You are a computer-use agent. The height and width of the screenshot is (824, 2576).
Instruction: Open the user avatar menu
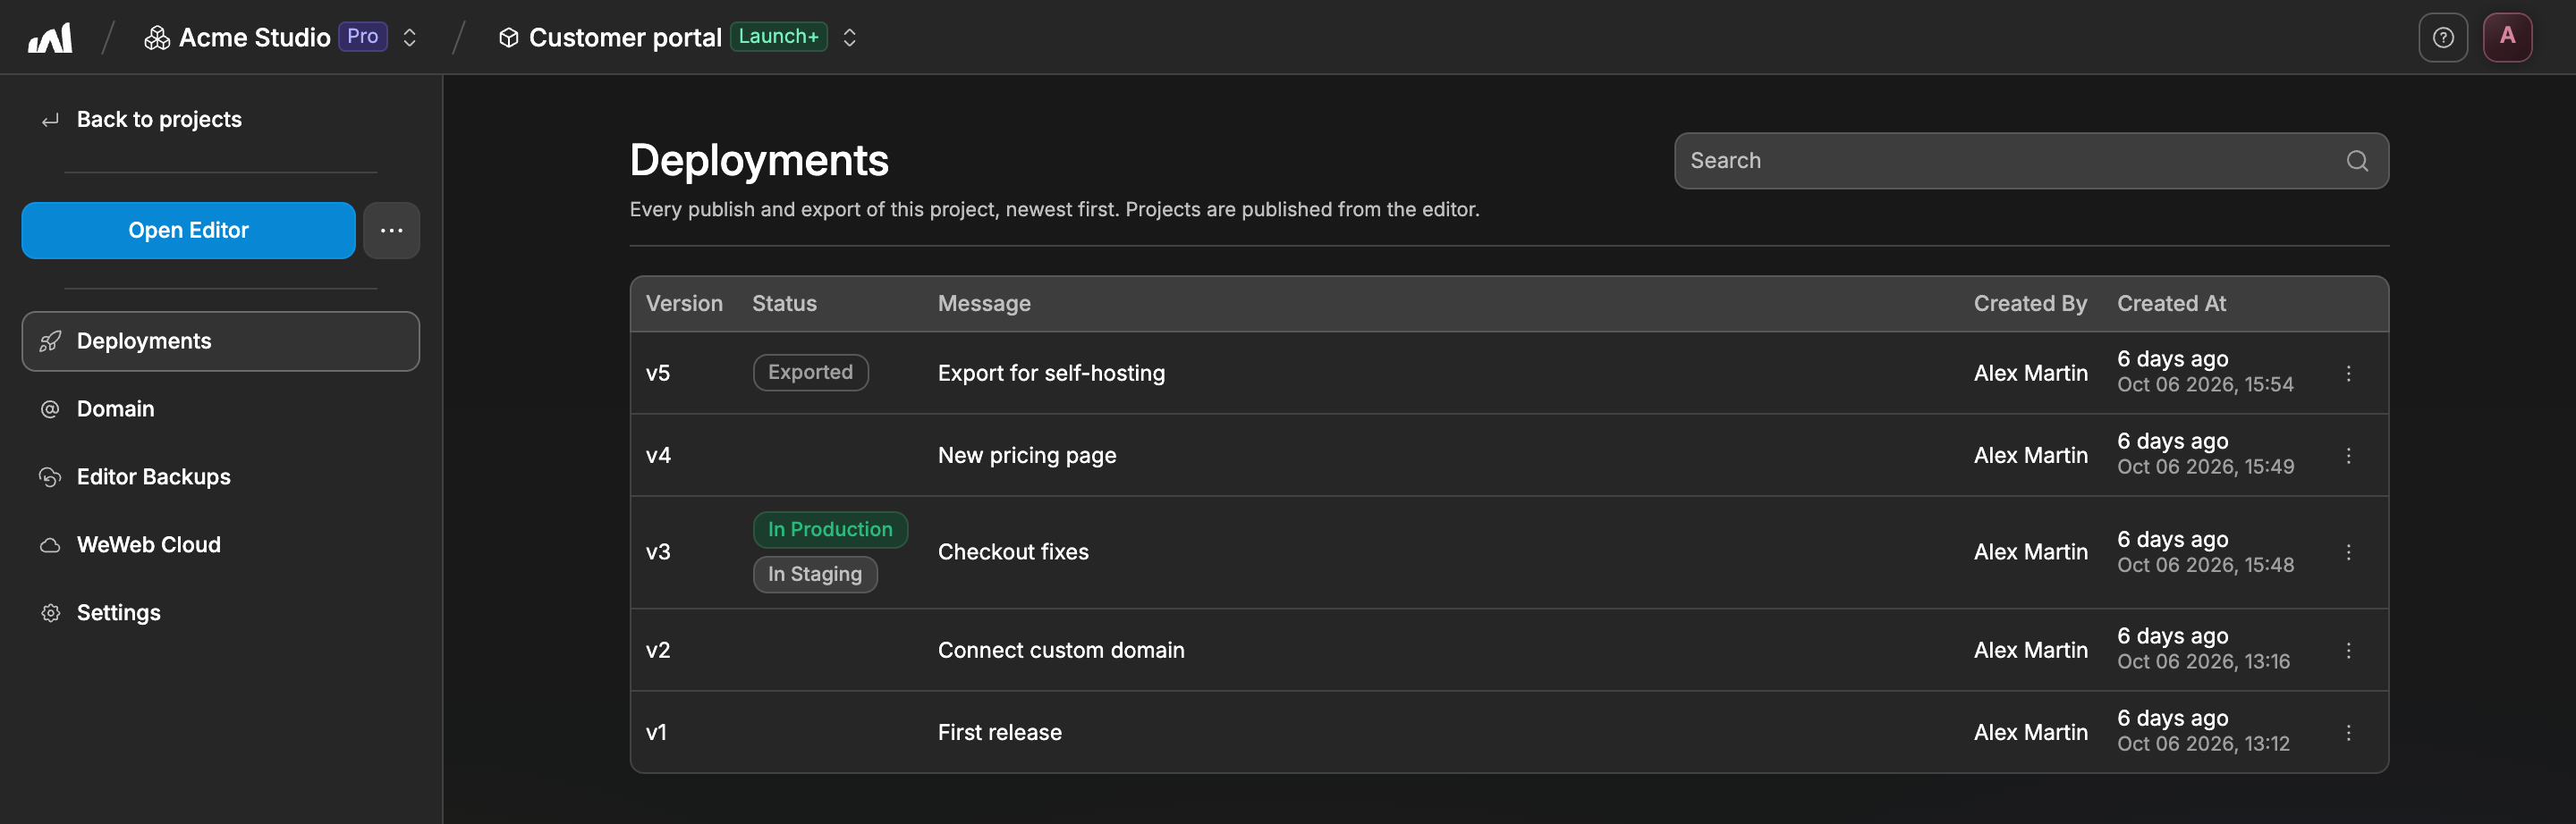pyautogui.click(x=2507, y=38)
